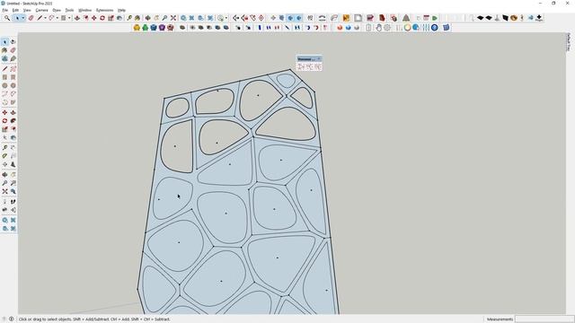Select the Polygon tool in left toolbar

13,85
